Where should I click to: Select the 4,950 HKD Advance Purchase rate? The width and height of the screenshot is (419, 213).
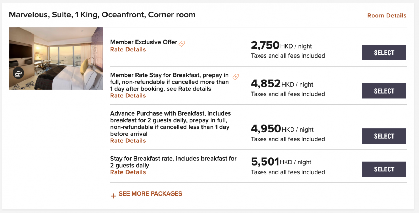[384, 136]
